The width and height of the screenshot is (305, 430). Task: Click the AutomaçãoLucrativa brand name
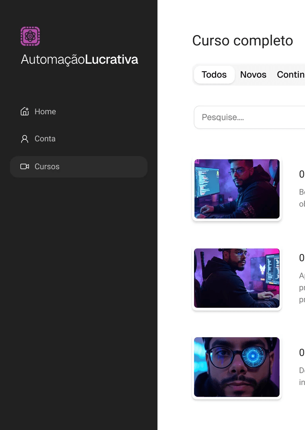(x=80, y=60)
